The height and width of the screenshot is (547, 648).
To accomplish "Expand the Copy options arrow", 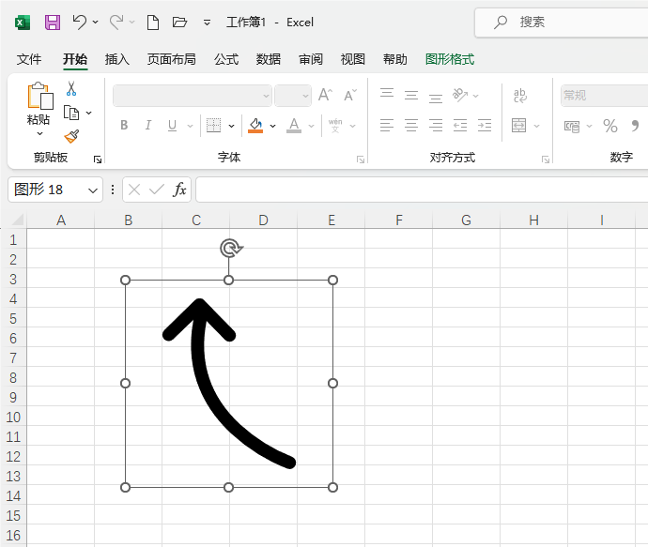I will click(x=89, y=113).
